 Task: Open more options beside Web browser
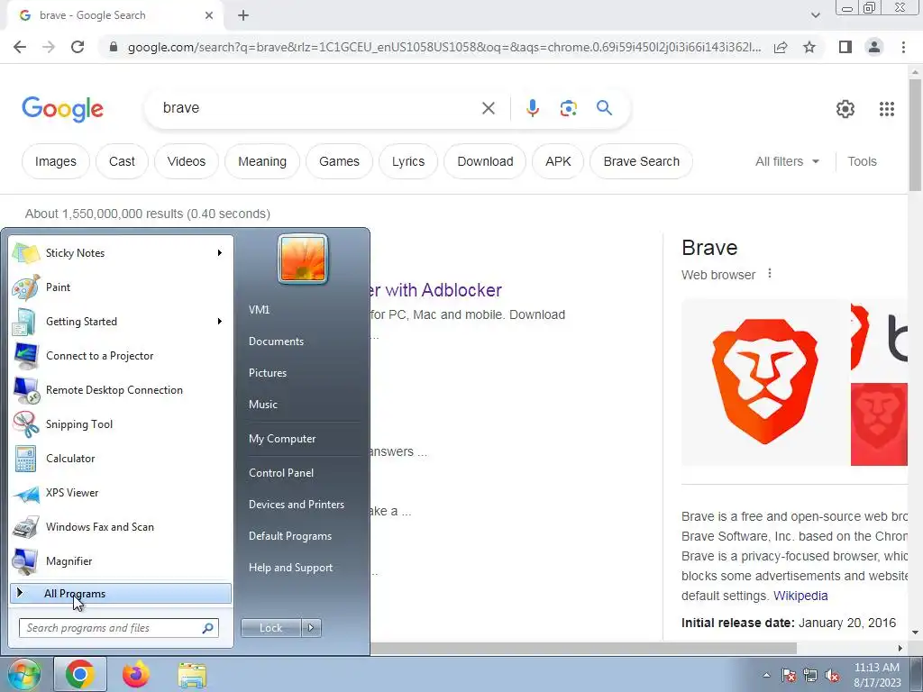click(770, 274)
